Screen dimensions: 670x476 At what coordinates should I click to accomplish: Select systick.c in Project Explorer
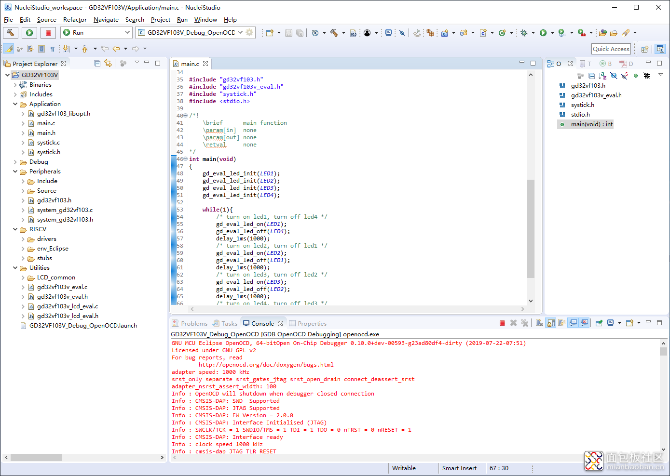pyautogui.click(x=48, y=143)
